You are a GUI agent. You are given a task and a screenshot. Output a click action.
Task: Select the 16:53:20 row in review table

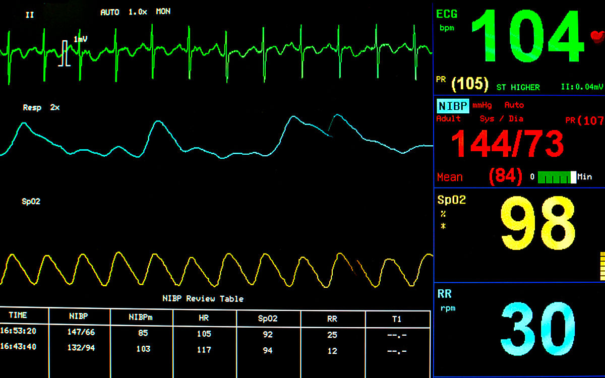(18, 331)
